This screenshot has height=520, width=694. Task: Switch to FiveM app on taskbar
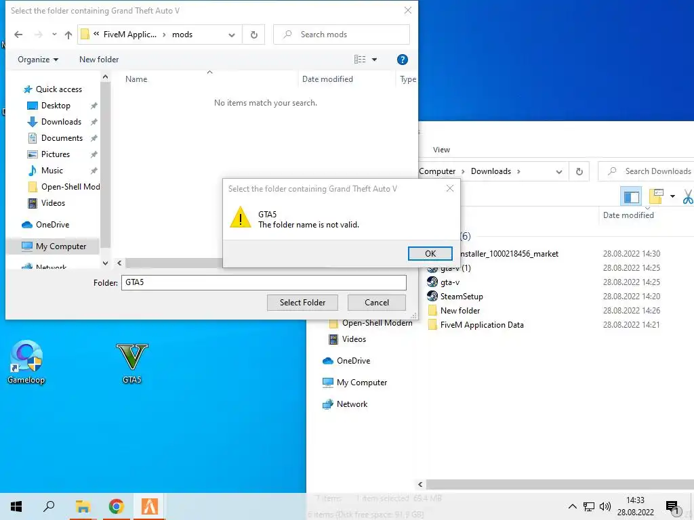(x=150, y=506)
